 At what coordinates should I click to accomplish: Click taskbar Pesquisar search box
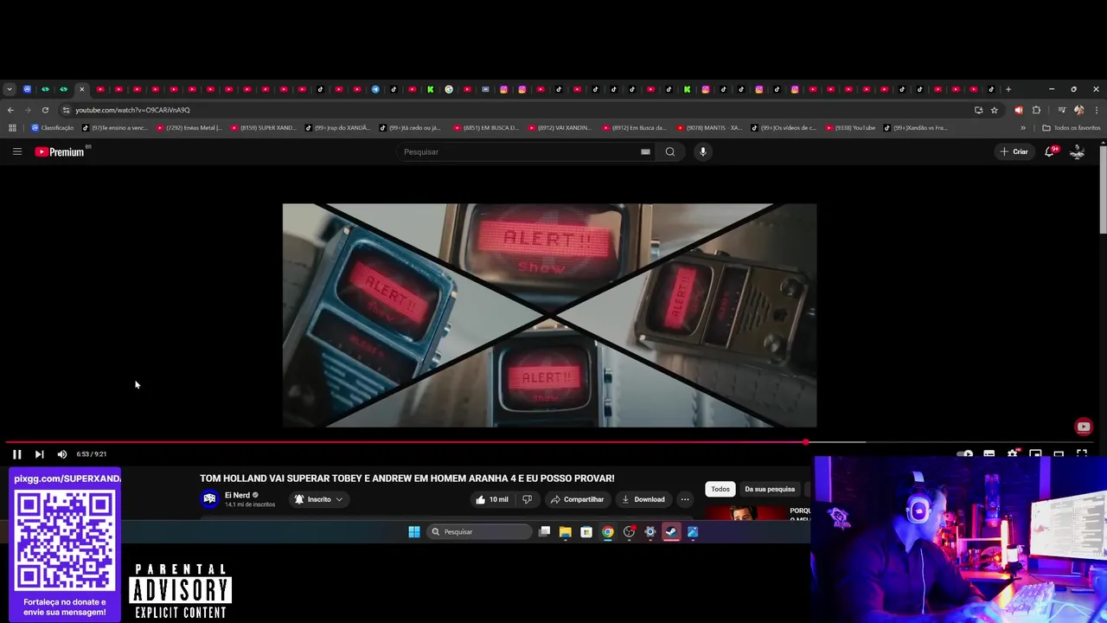[x=480, y=532]
